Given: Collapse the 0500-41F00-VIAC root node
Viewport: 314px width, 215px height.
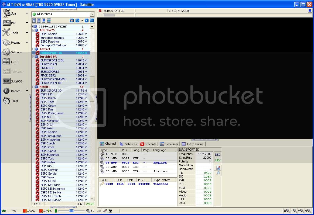Looking at the screenshot, I should point(32,26).
